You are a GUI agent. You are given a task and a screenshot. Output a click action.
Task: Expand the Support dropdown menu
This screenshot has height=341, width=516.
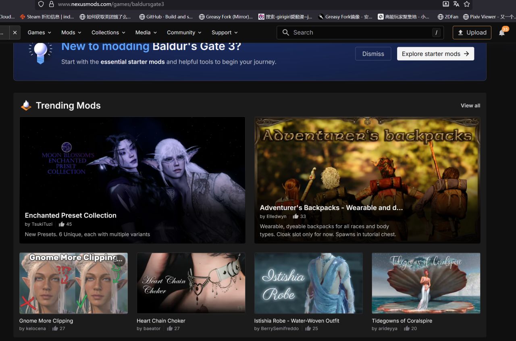[x=225, y=33]
